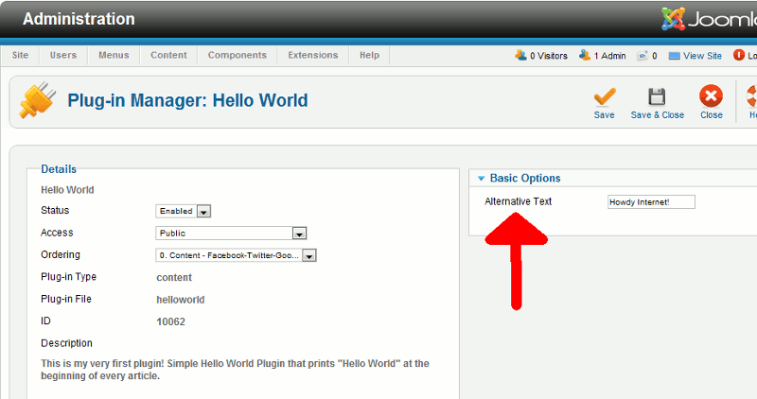
Task: Click the Alternative Text input field
Action: [651, 202]
